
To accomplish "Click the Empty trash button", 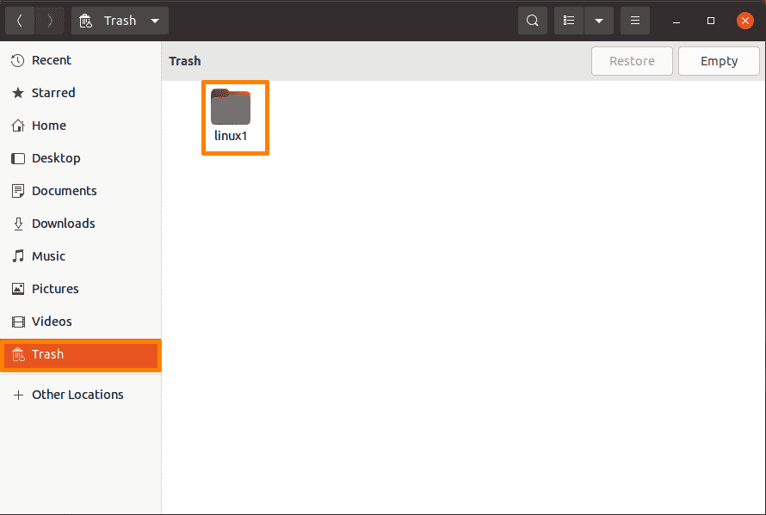I will 719,61.
